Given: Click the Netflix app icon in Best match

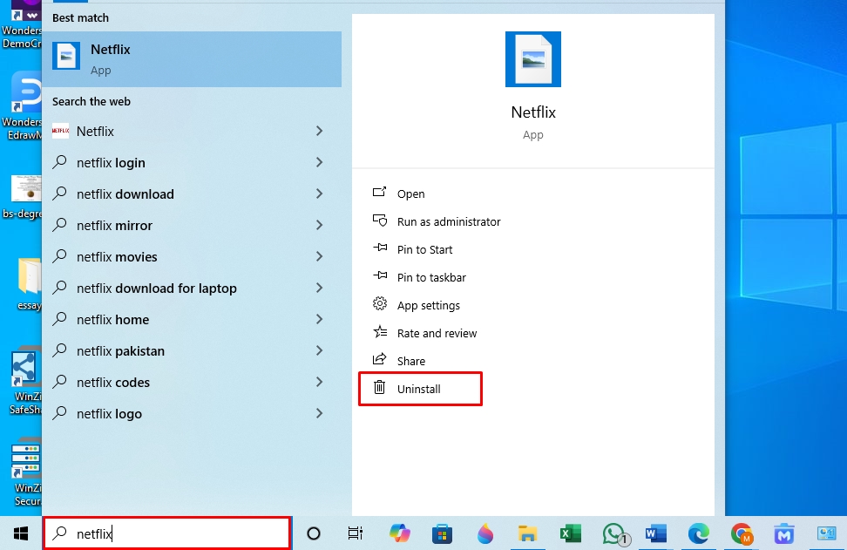Looking at the screenshot, I should coord(66,56).
